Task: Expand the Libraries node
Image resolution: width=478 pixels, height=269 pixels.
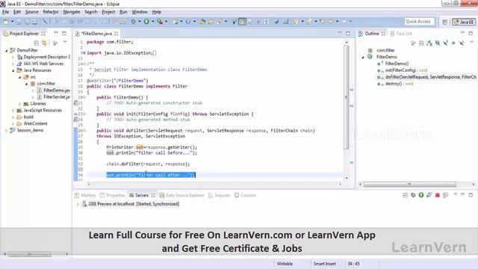Action: pyautogui.click(x=20, y=104)
